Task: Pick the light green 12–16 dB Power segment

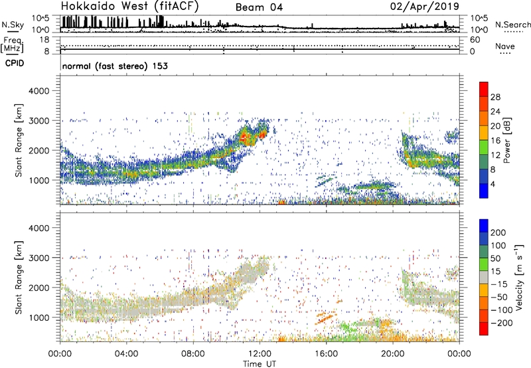Action: click(484, 147)
